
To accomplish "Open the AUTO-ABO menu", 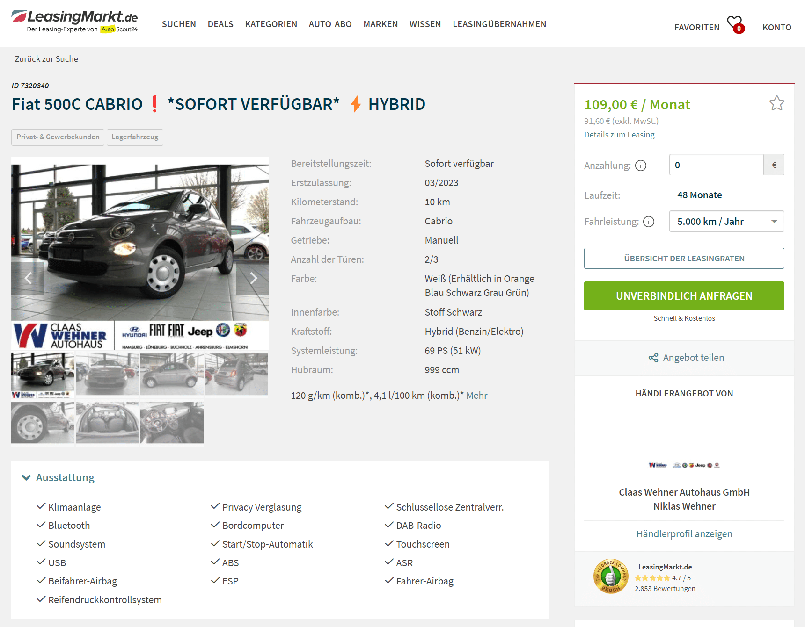I will [x=330, y=24].
